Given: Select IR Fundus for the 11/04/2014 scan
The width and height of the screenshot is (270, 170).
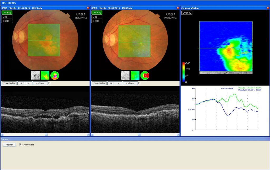Looking at the screenshot, I should pyautogui.click(x=25, y=83).
